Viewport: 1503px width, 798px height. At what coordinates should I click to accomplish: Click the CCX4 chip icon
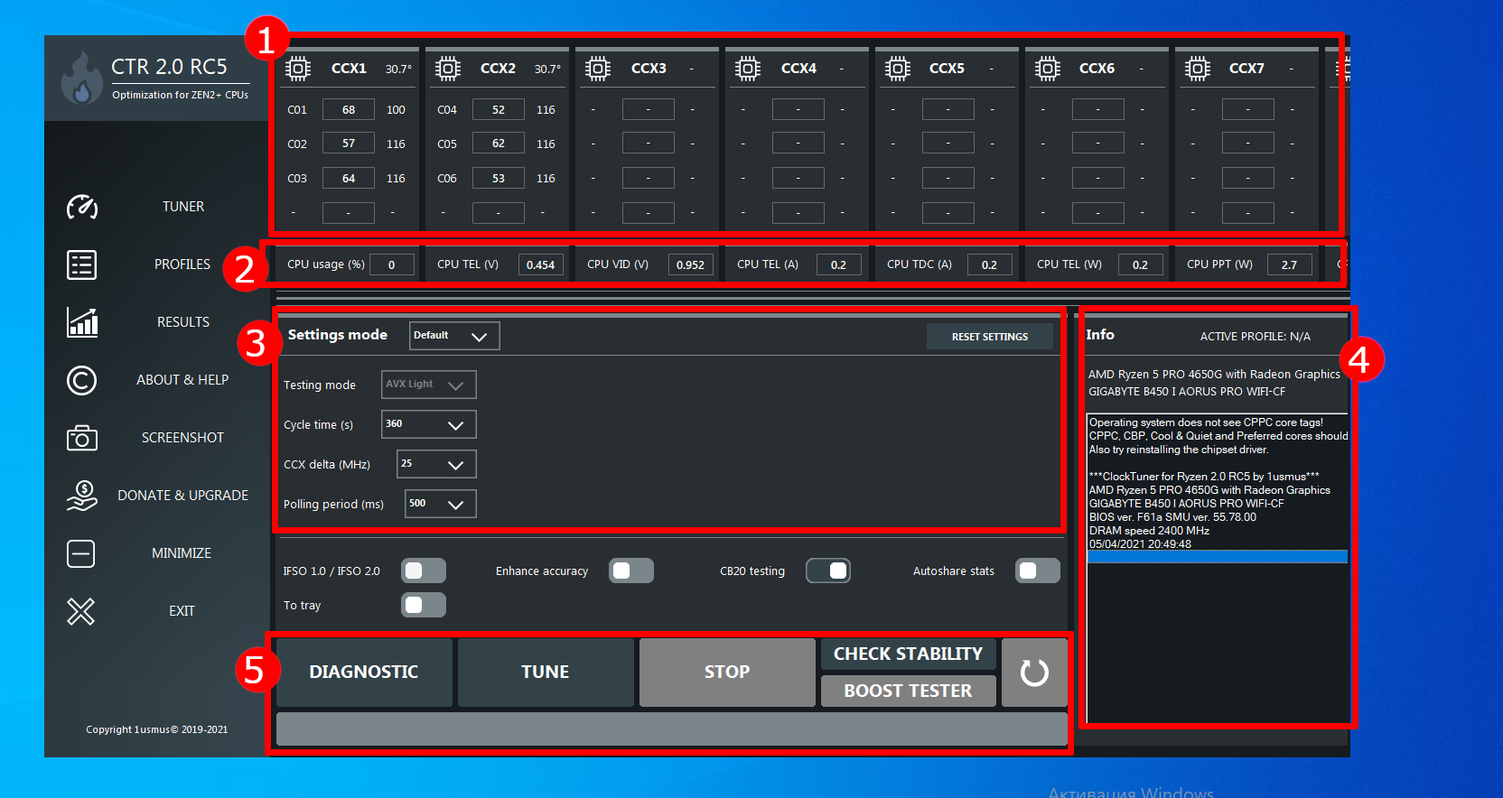click(748, 69)
